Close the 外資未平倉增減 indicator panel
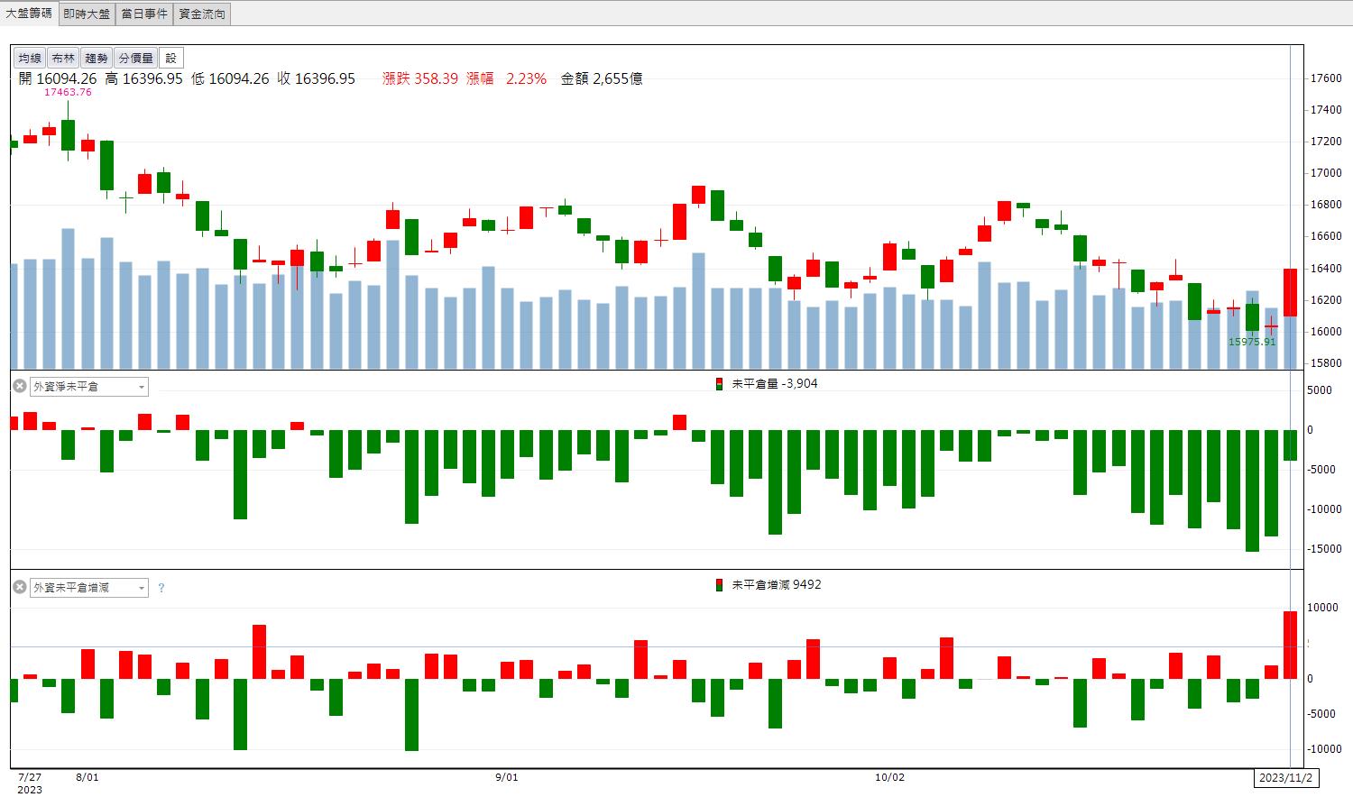This screenshot has width=1353, height=797. coord(20,587)
